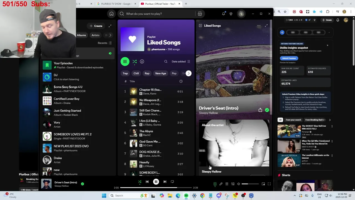Mute the Spotify volume speaker icon
The width and height of the screenshot is (355, 200).
point(239,184)
